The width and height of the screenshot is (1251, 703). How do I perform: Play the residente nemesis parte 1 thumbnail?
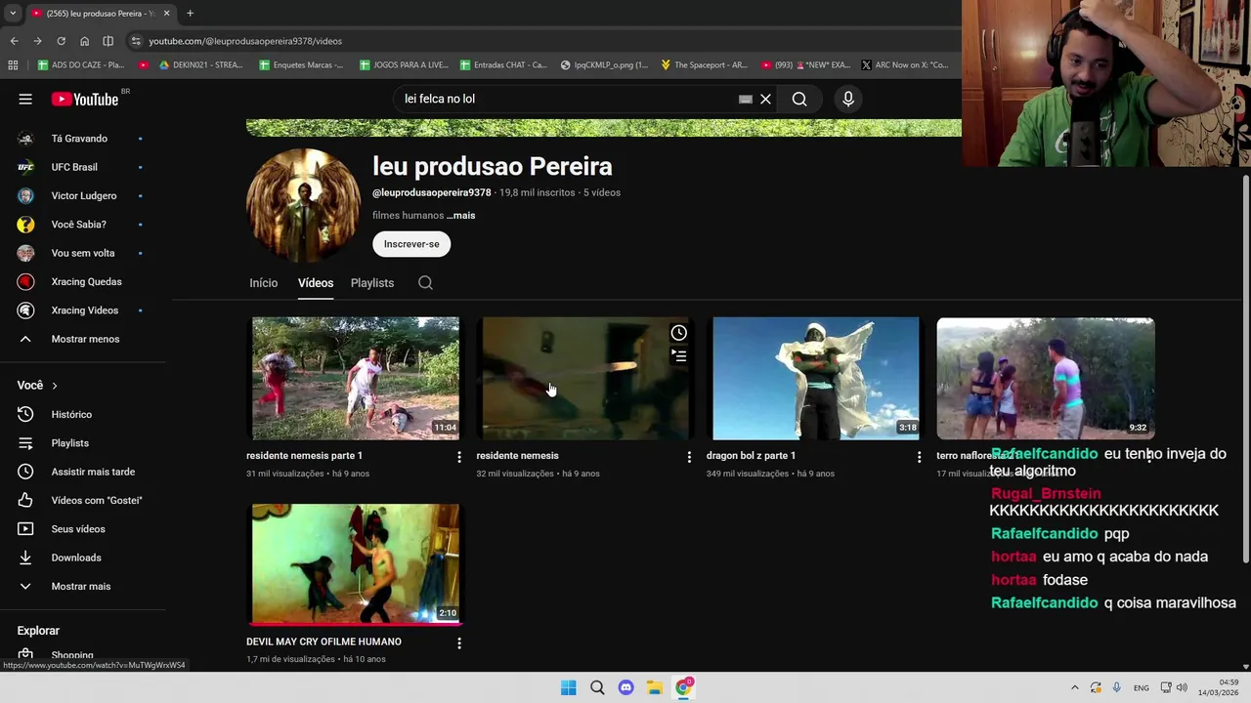point(356,378)
